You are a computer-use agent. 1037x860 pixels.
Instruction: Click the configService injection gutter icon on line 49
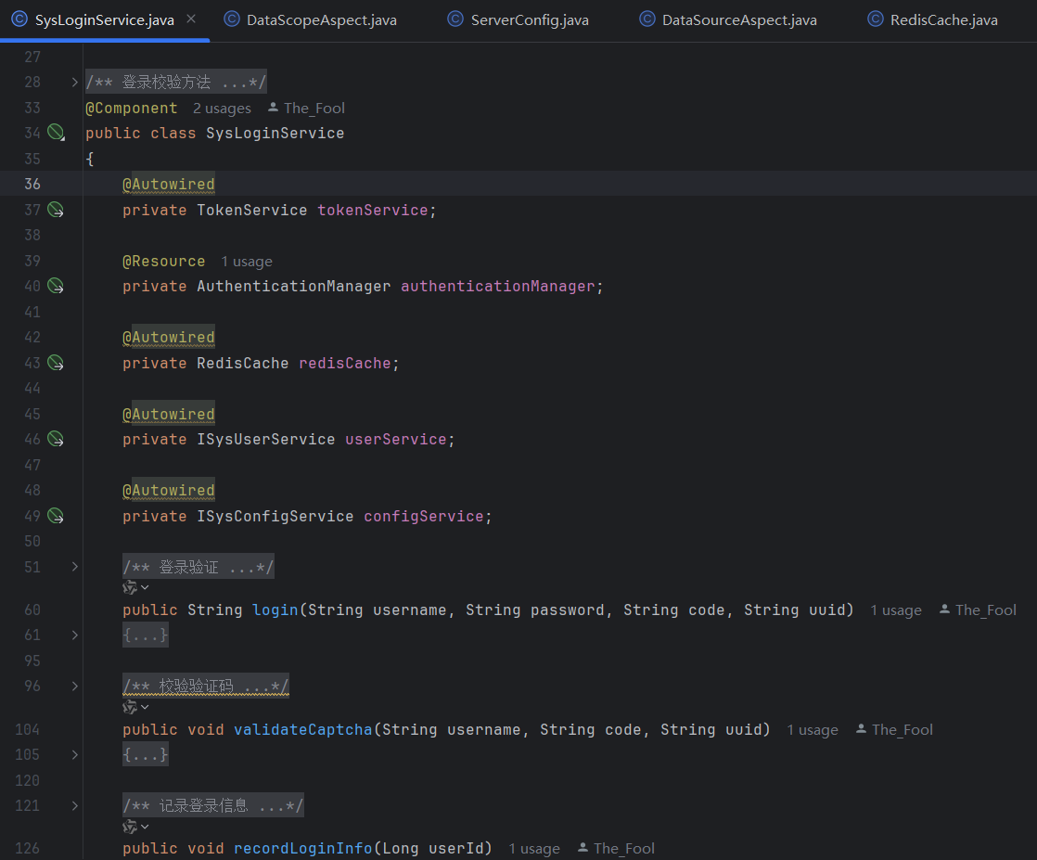[57, 516]
